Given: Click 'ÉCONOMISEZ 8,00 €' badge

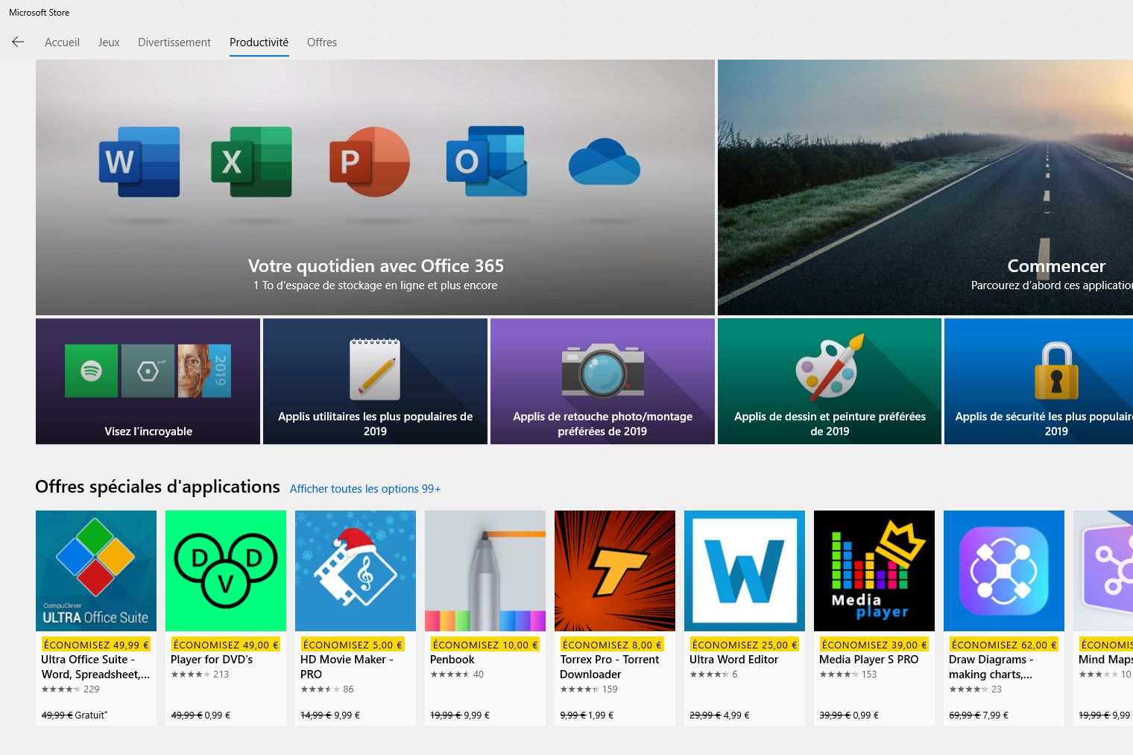Looking at the screenshot, I should (612, 645).
